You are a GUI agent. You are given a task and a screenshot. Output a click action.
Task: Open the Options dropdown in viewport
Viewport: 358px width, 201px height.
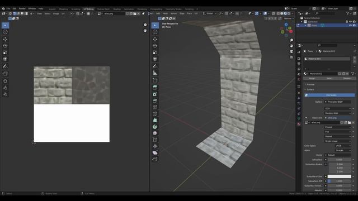pyautogui.click(x=289, y=18)
